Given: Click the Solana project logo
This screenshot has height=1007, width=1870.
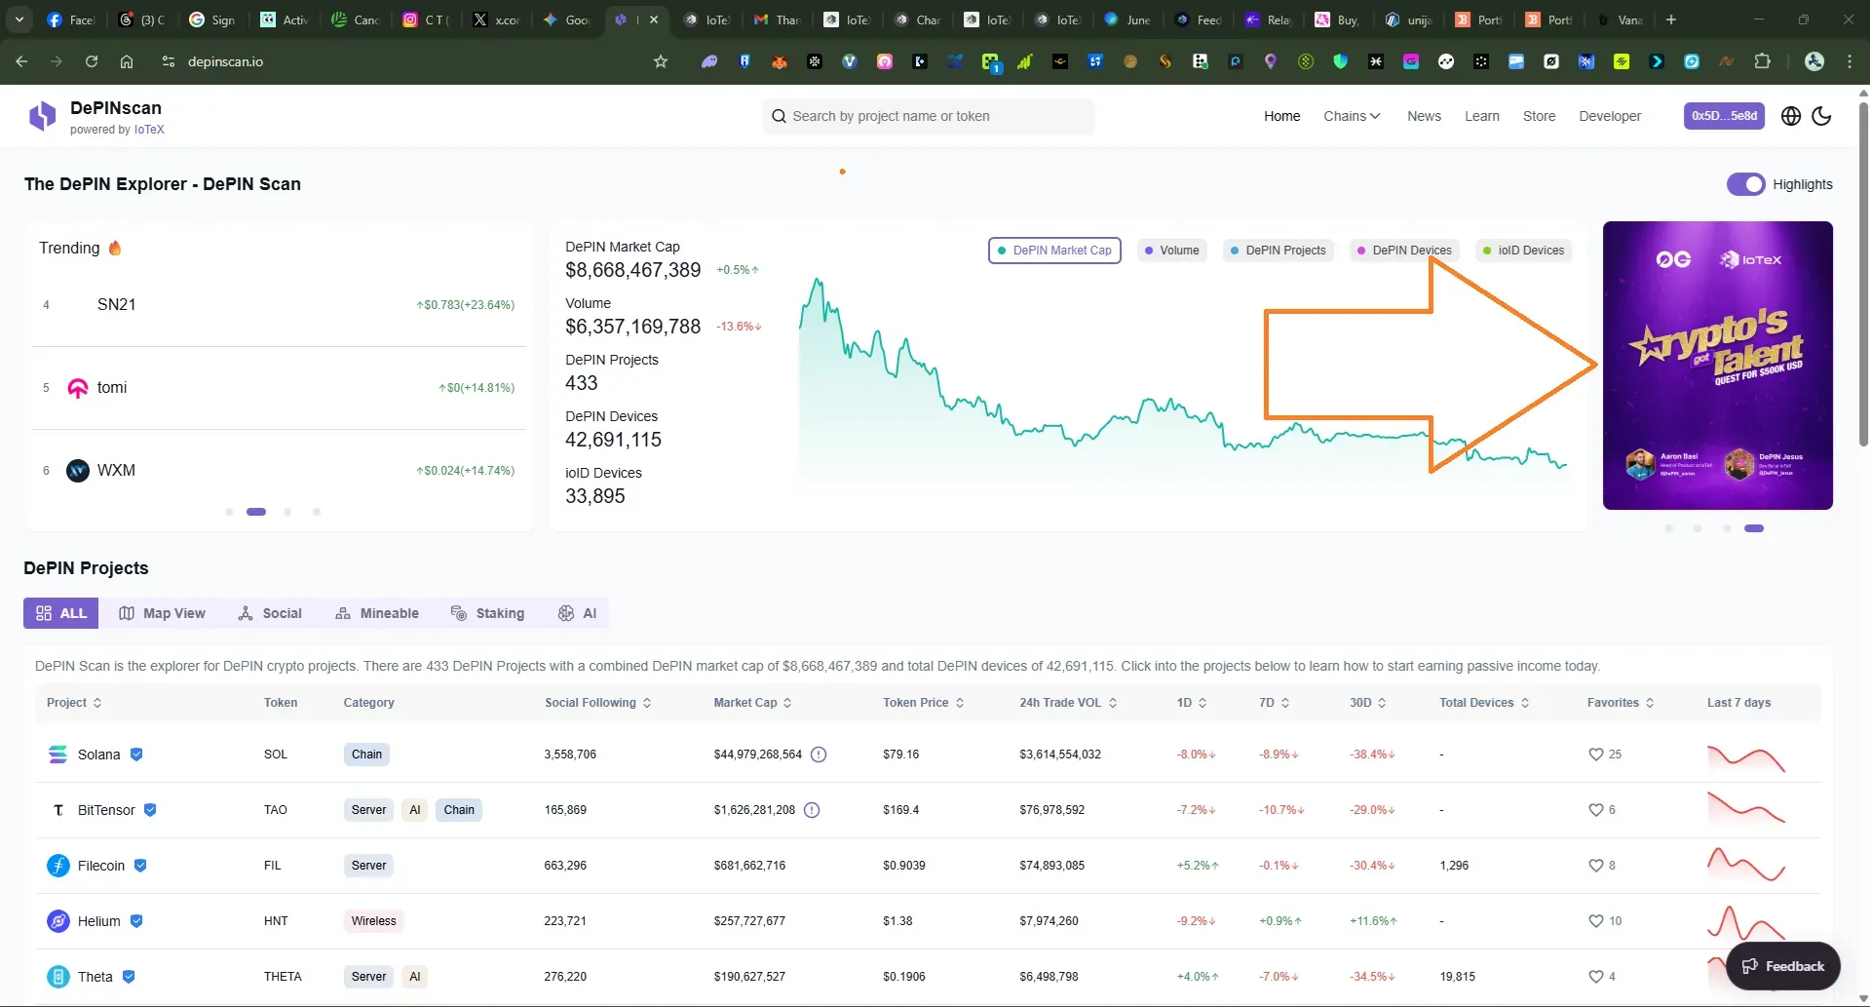Looking at the screenshot, I should 58,755.
